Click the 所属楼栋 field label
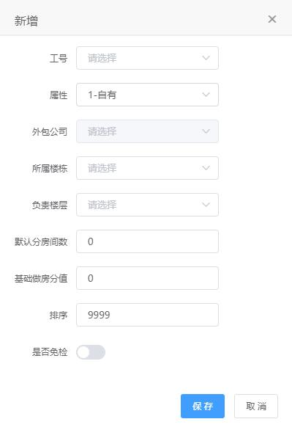The width and height of the screenshot is (292, 430). click(x=50, y=168)
